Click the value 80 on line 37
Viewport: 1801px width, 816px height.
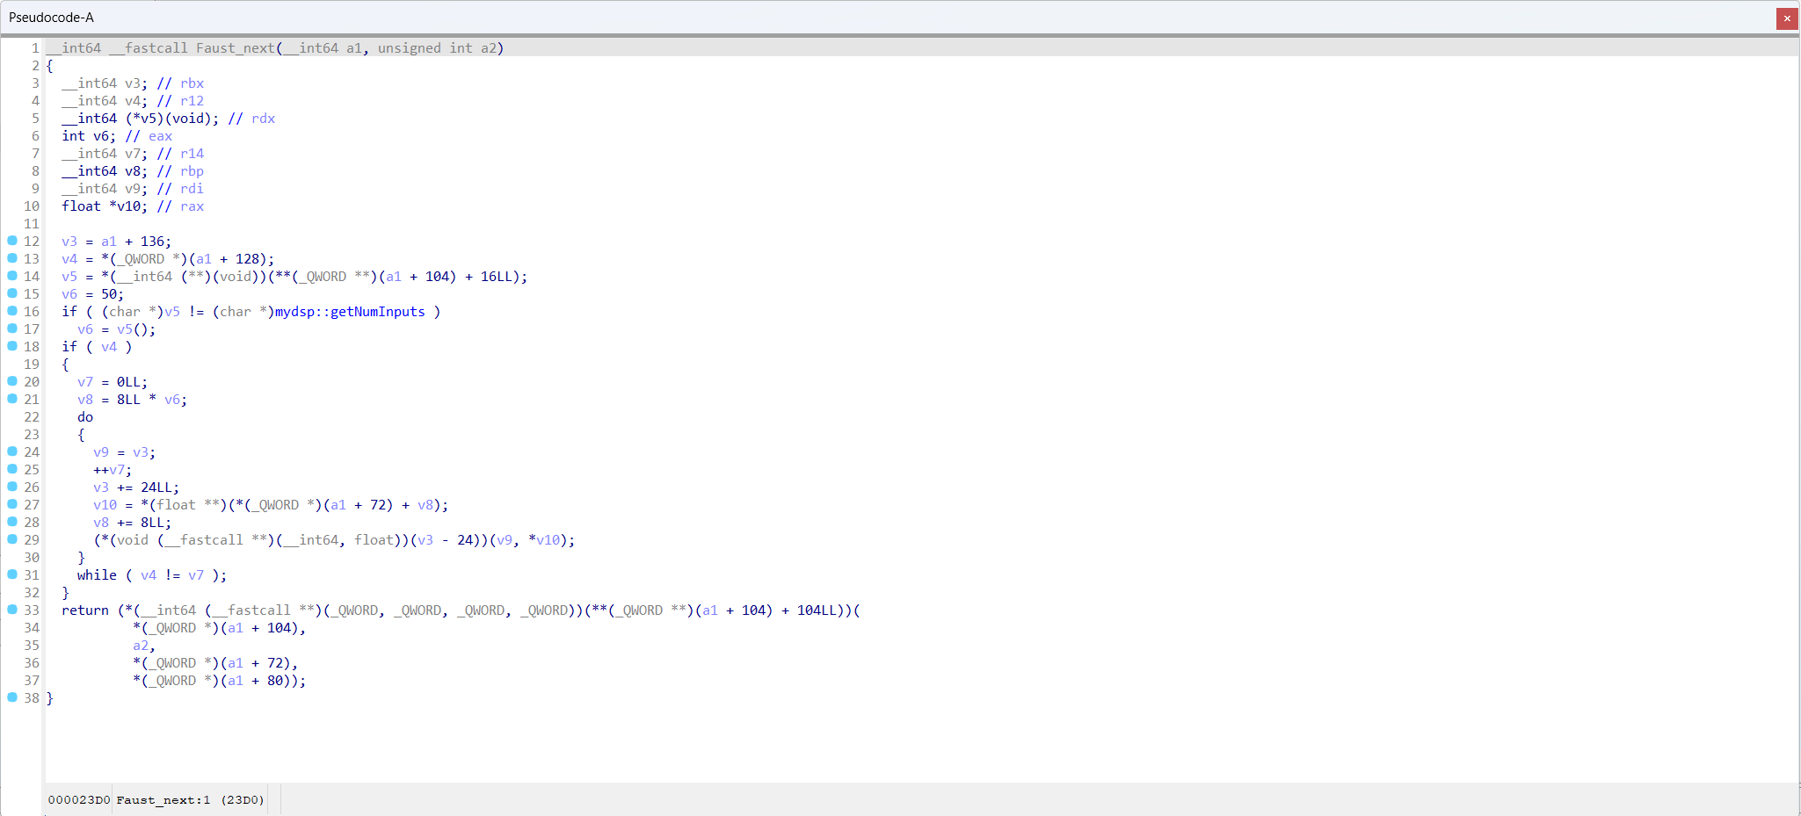275,681
